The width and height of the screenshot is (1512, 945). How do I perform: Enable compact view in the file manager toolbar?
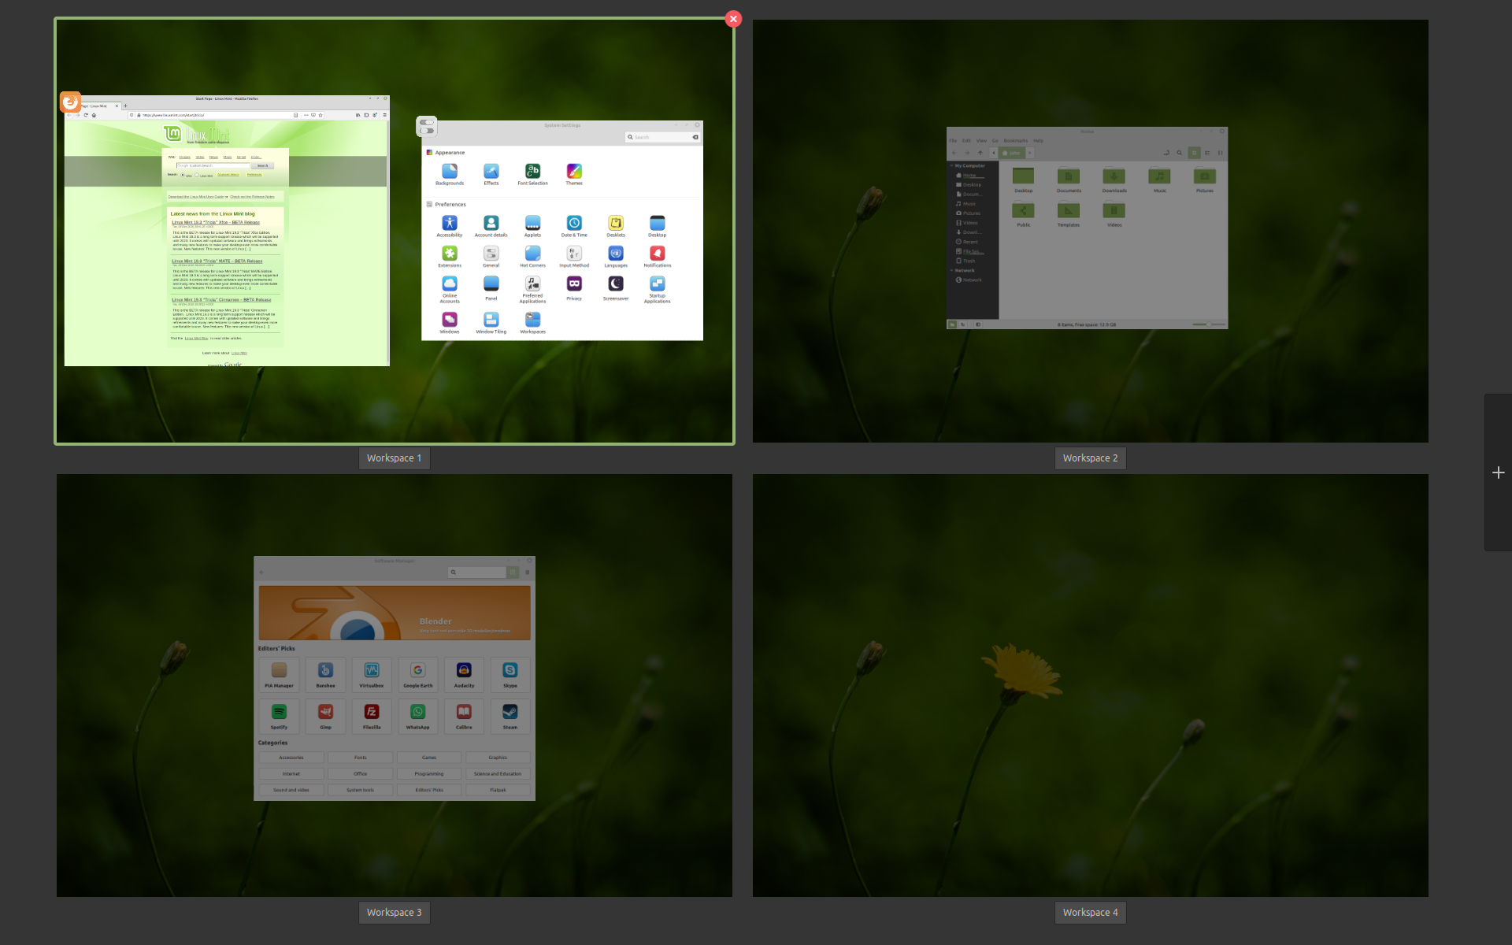click(1221, 153)
